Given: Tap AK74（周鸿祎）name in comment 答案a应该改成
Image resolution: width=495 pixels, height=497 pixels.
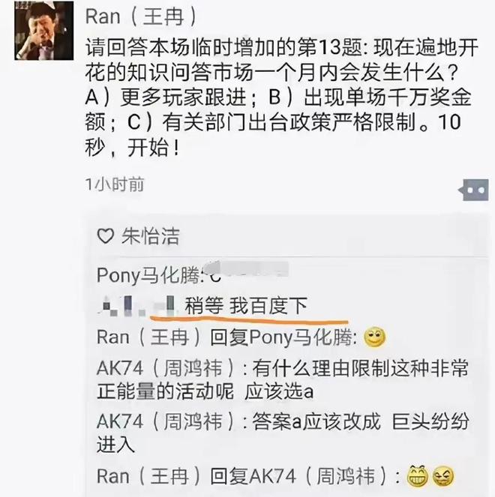Looking at the screenshot, I should tap(166, 421).
